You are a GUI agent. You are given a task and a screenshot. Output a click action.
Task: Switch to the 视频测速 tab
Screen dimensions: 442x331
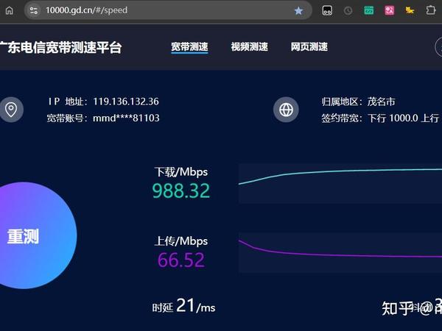pyautogui.click(x=250, y=47)
